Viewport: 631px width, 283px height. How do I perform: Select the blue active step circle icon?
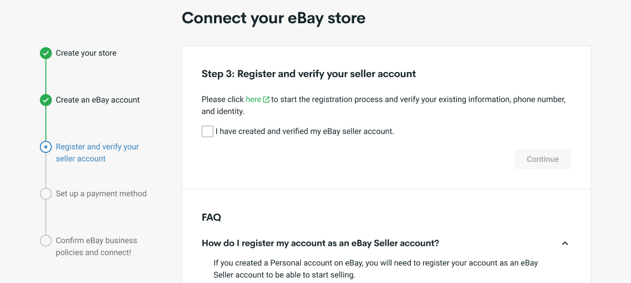point(46,147)
